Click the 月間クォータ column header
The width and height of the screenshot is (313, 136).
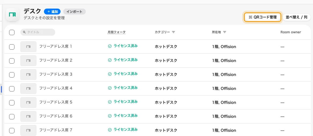pyautogui.click(x=116, y=32)
